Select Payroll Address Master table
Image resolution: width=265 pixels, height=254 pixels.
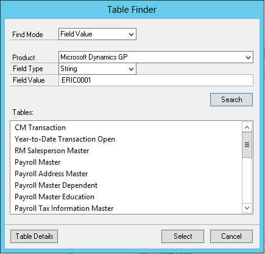tap(51, 174)
